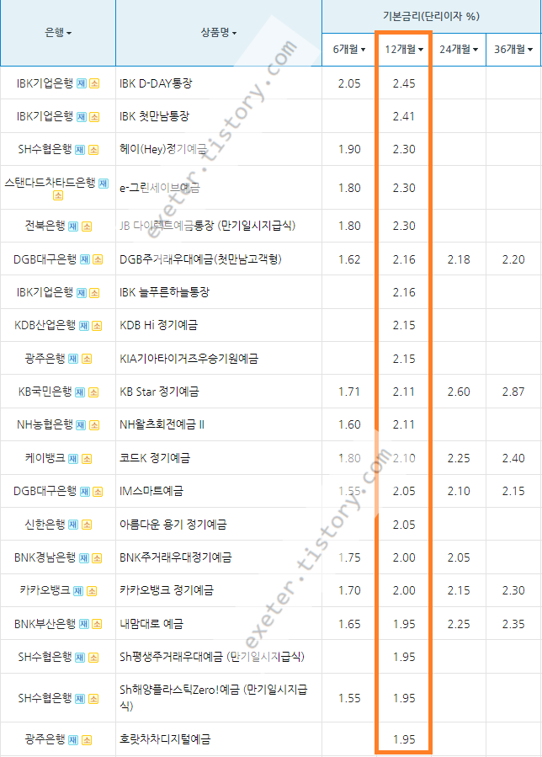Click the 소 icon beside NH농협은행
Screen dimensions: 542x757
coord(94,425)
